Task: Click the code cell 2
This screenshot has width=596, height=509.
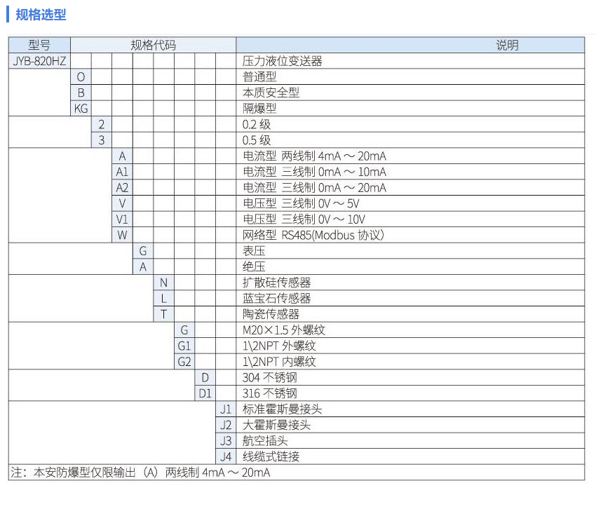Action: tap(102, 124)
